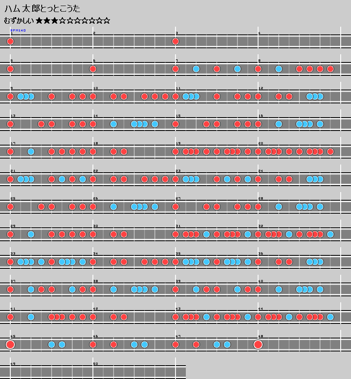Click the red note starting measure 46
The height and width of the screenshot is (379, 351).
click(93, 345)
